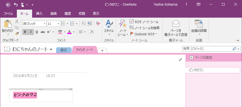Screen dimensions: 242x107
Task: Expand the わにちゃんのノート notebook list
Action: [x=51, y=49]
